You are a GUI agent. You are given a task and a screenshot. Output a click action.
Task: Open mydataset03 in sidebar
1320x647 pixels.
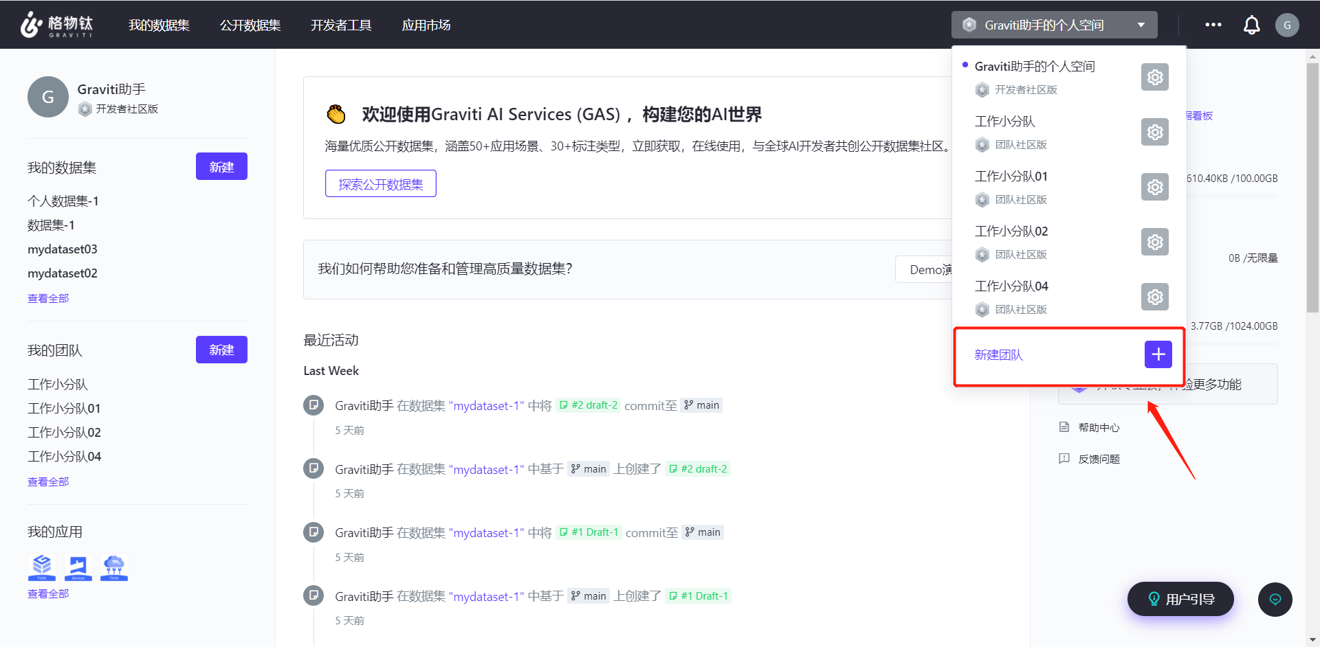pos(63,249)
